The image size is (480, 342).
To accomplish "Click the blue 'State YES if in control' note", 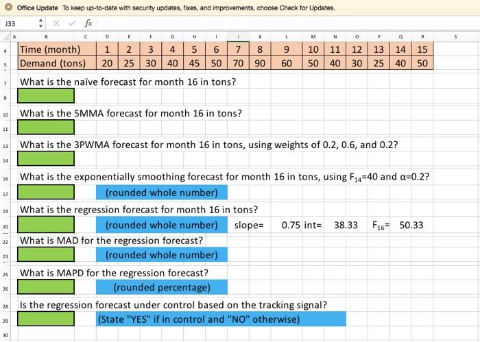I will click(221, 319).
